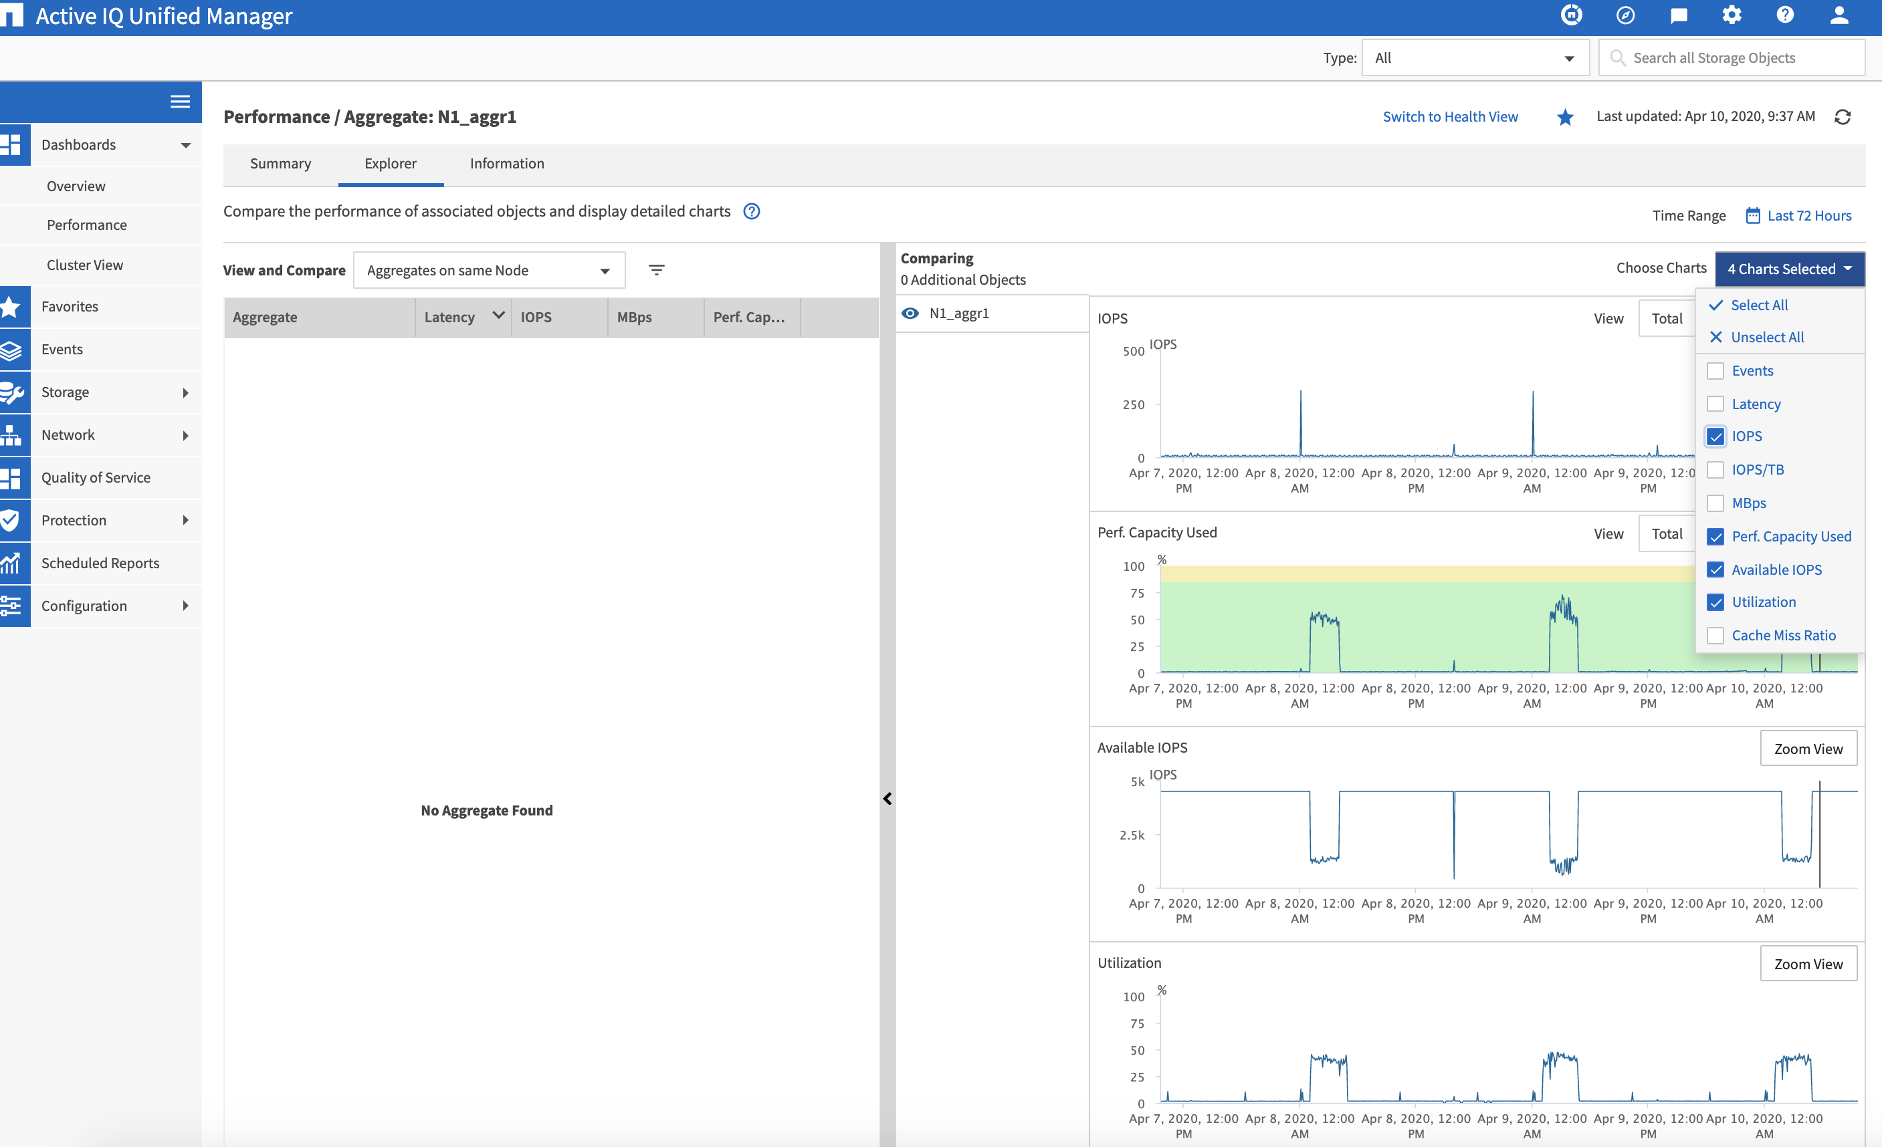Open the Information tab
The height and width of the screenshot is (1147, 1882).
click(x=506, y=163)
